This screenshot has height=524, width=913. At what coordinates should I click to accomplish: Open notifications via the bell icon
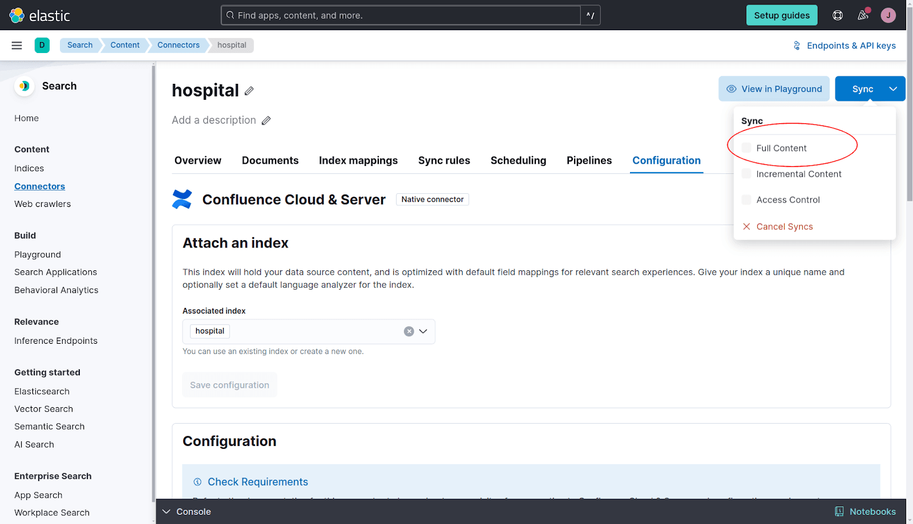[862, 15]
